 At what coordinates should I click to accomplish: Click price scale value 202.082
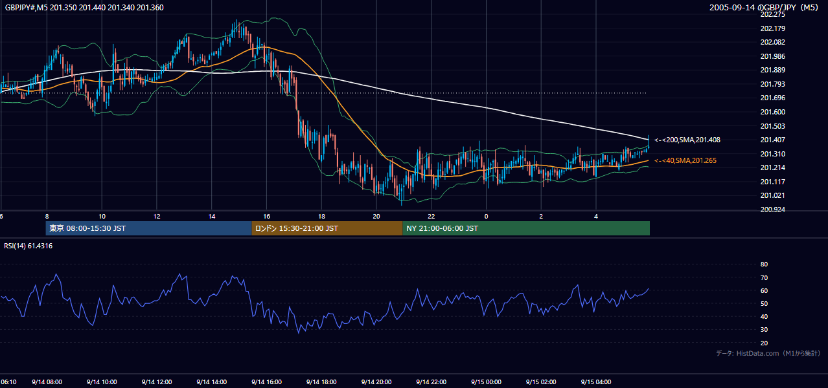pyautogui.click(x=772, y=42)
